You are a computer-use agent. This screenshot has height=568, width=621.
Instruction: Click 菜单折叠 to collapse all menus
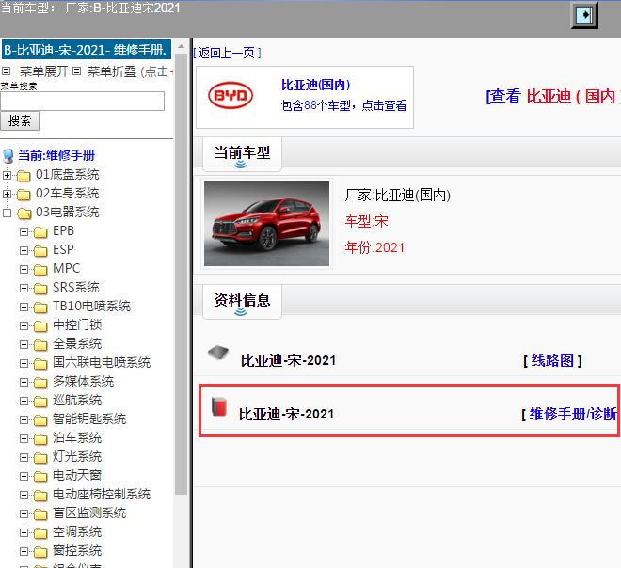[x=112, y=71]
